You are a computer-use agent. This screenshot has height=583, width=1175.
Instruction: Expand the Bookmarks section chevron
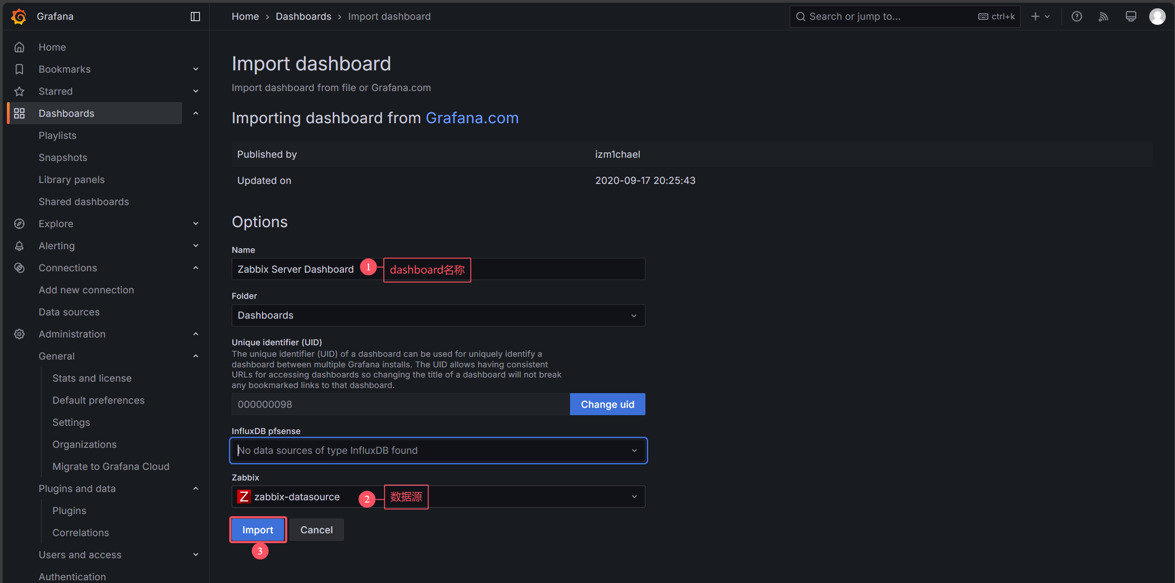coord(196,69)
